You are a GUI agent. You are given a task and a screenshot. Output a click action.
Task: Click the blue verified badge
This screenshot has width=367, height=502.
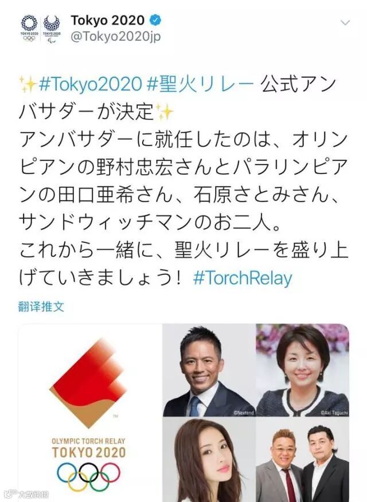(x=156, y=20)
